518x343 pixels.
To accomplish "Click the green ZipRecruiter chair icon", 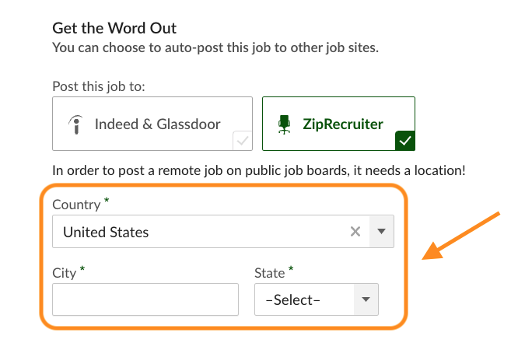I will pos(284,124).
